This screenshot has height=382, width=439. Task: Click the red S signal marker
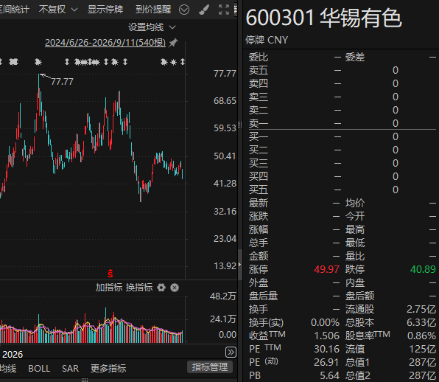pyautogui.click(x=110, y=274)
